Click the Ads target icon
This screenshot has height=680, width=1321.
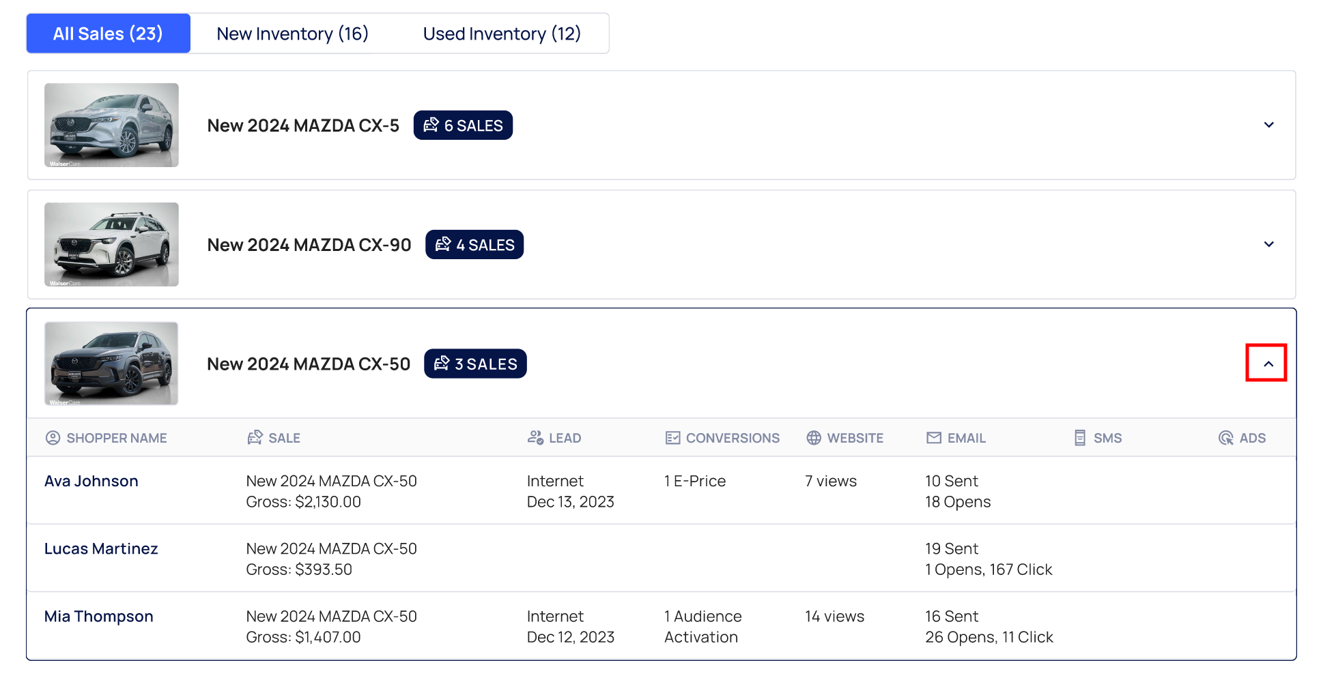[1225, 438]
